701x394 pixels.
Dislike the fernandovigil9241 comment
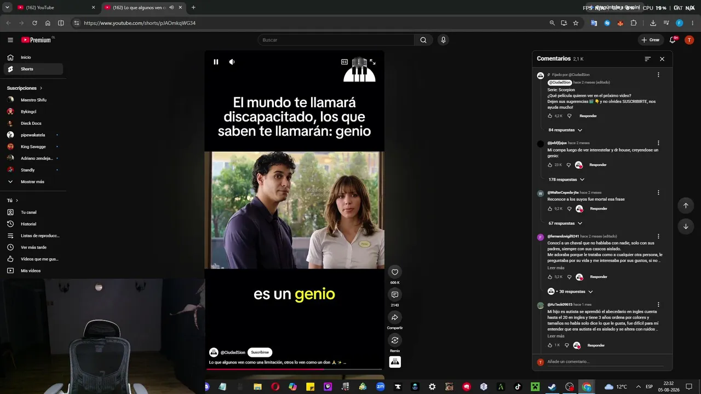click(x=569, y=277)
